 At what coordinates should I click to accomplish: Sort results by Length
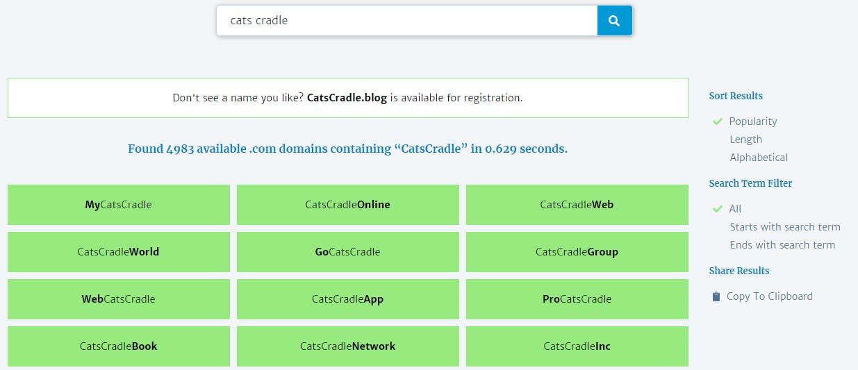pos(745,140)
